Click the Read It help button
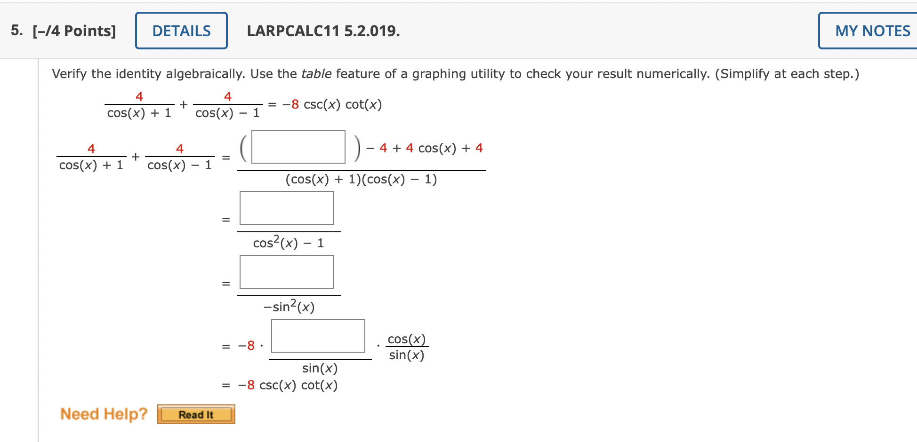The width and height of the screenshot is (917, 442). tap(195, 414)
